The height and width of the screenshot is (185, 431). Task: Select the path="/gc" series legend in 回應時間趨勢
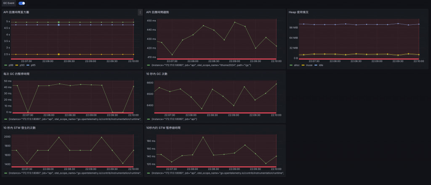coord(201,65)
